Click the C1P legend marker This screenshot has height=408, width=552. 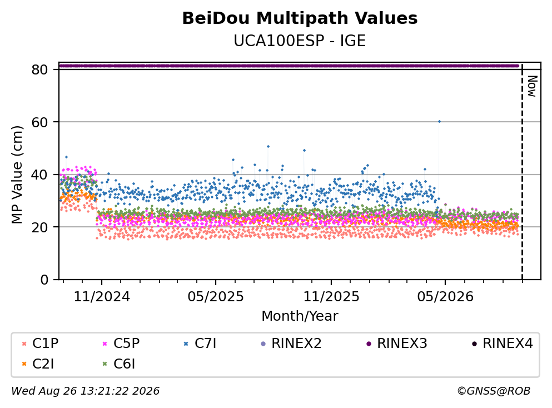pyautogui.click(x=24, y=344)
